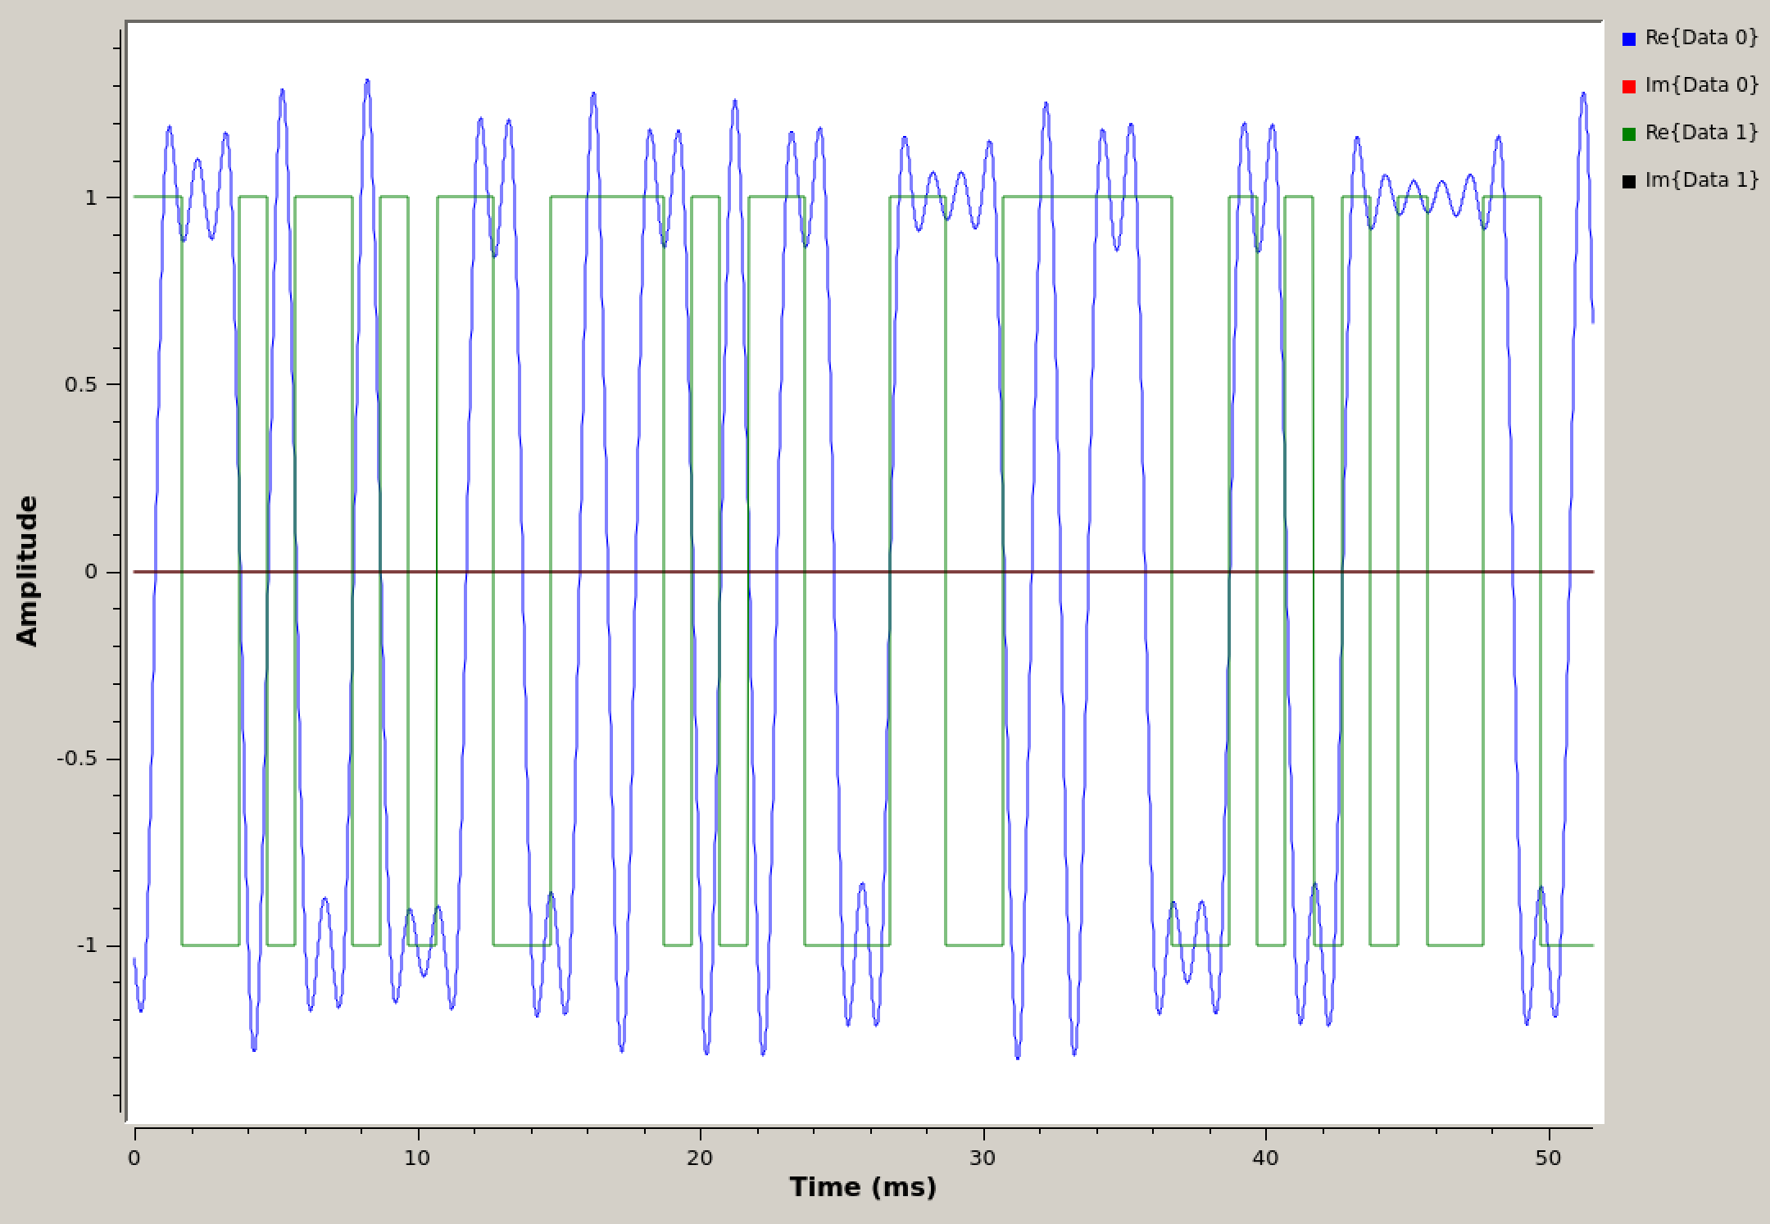Click the red Im{Data 0} legend swatch
The image size is (1770, 1224).
1629,86
